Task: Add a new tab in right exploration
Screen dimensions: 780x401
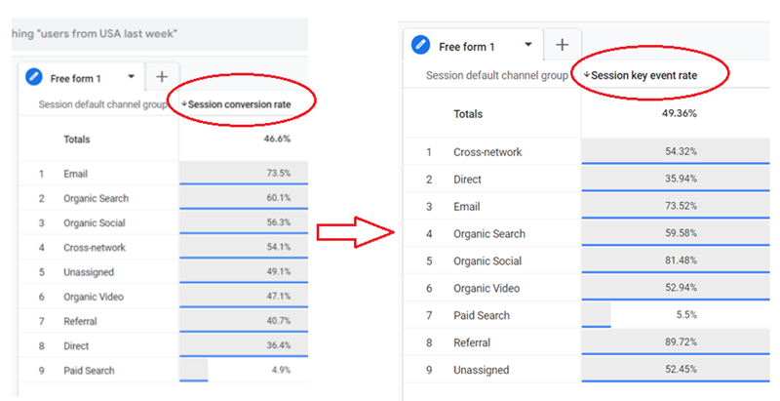Action: 562,46
